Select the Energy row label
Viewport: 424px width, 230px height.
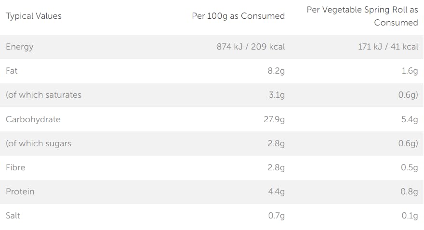pyautogui.click(x=20, y=47)
